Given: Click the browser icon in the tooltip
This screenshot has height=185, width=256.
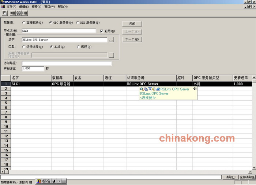Looking at the screenshot, I should (x=158, y=89).
